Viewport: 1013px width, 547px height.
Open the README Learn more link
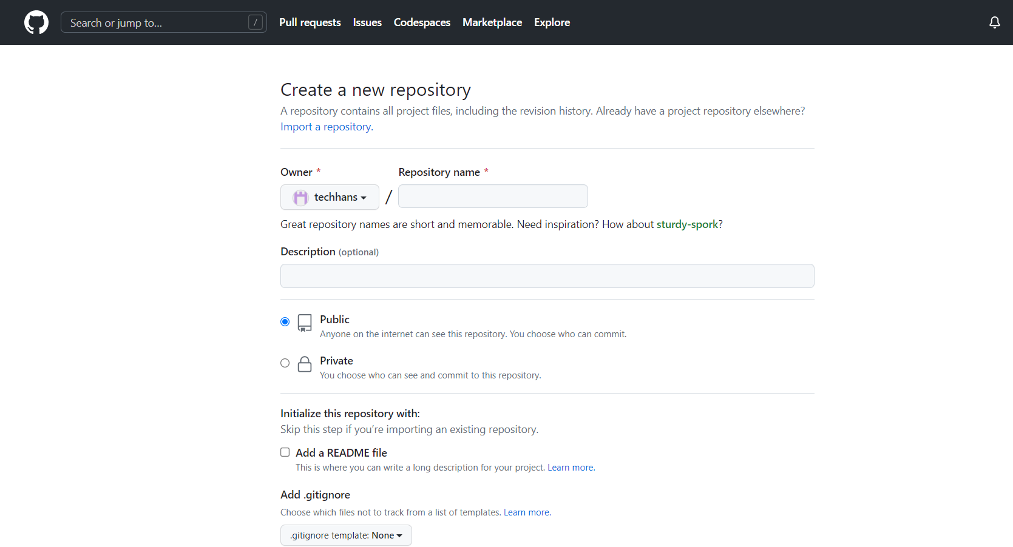[571, 468]
